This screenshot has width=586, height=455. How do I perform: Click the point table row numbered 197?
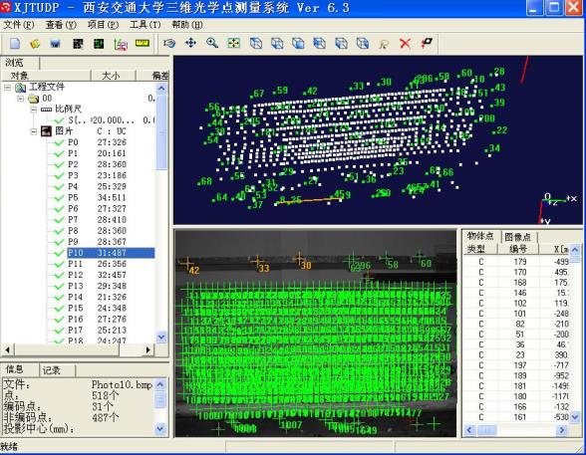[516, 365]
